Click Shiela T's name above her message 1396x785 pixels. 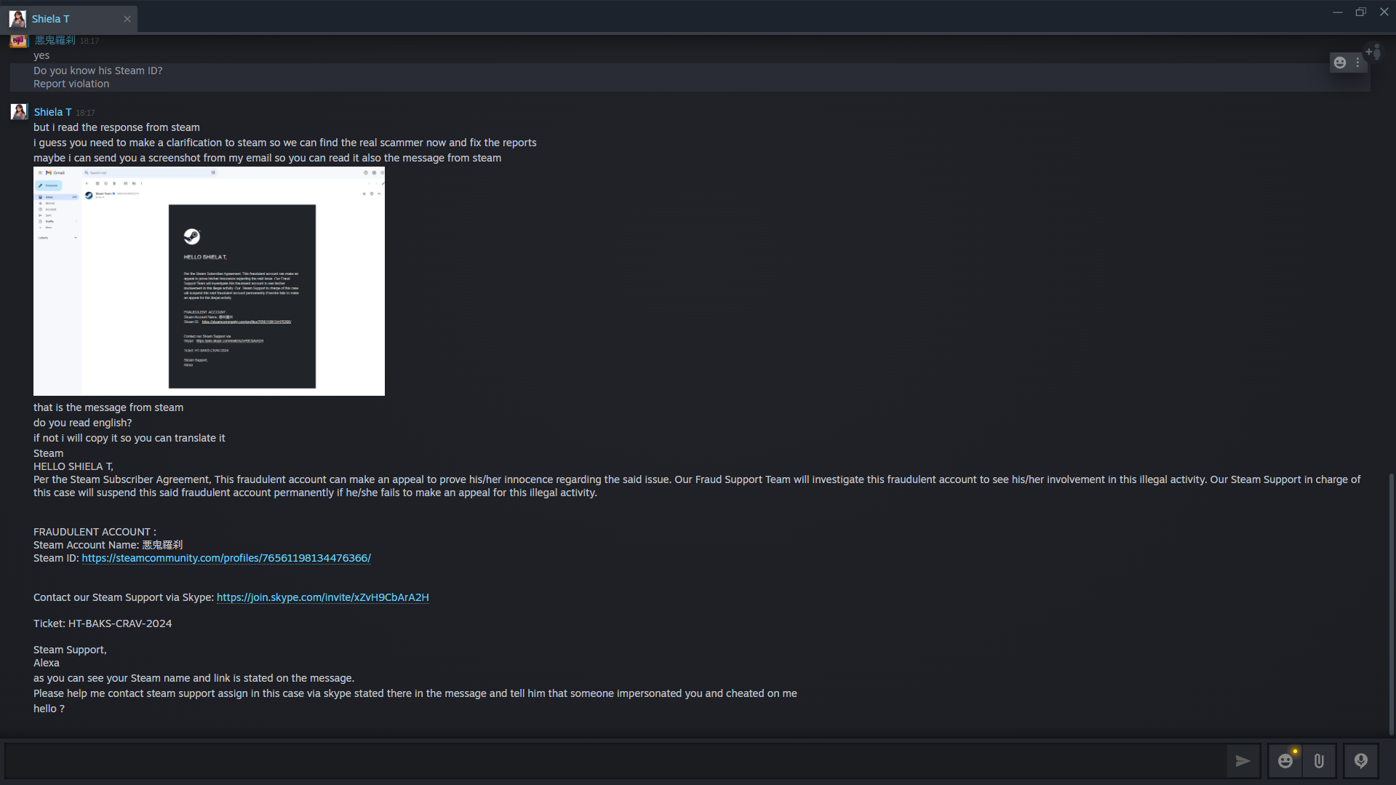click(x=52, y=111)
